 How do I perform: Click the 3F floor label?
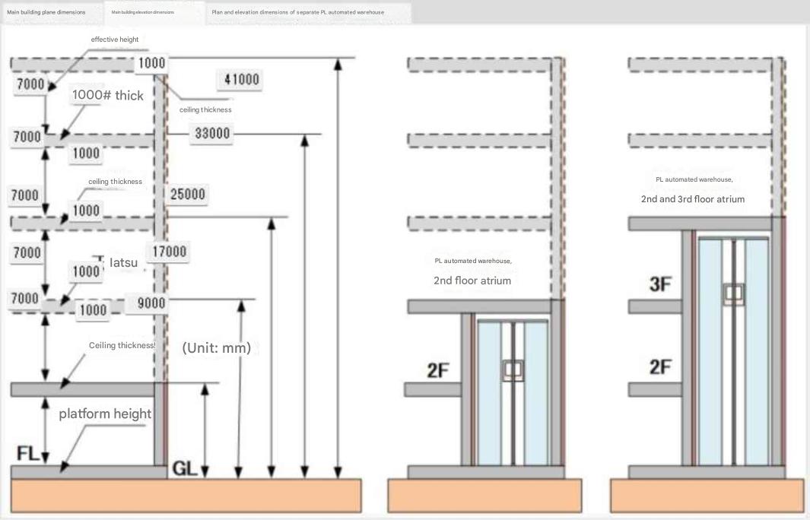pyautogui.click(x=660, y=285)
